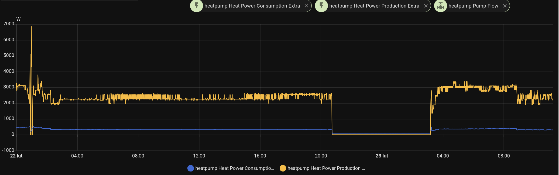
Task: Click the lightning icon on Heat Power Production chip
Action: pos(321,6)
